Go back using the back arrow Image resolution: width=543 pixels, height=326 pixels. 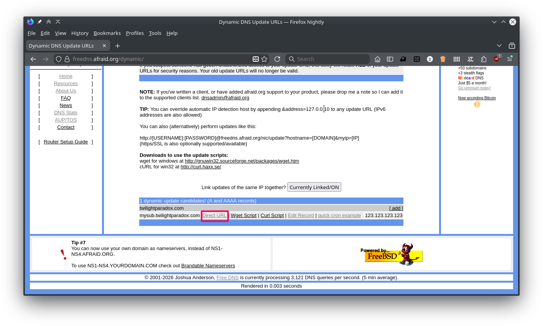click(33, 59)
